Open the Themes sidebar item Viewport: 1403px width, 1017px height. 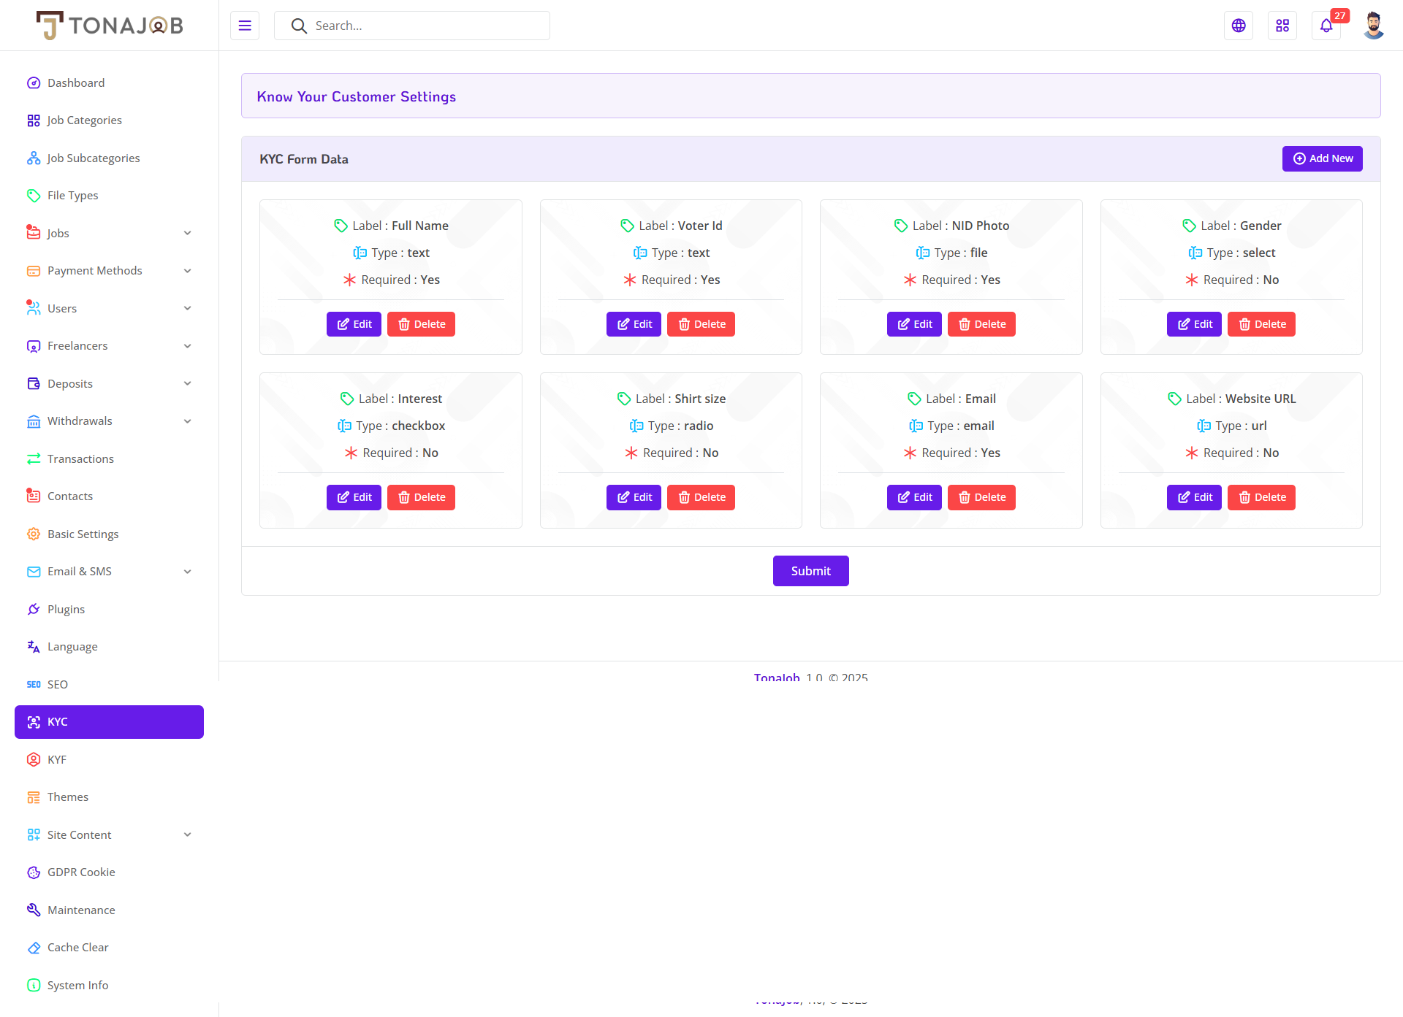pos(68,797)
